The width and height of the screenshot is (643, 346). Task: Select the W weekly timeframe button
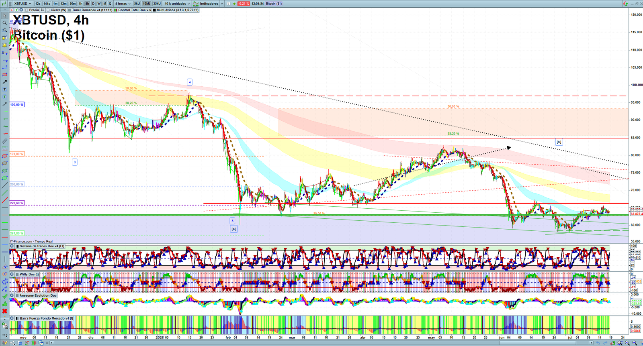[99, 4]
